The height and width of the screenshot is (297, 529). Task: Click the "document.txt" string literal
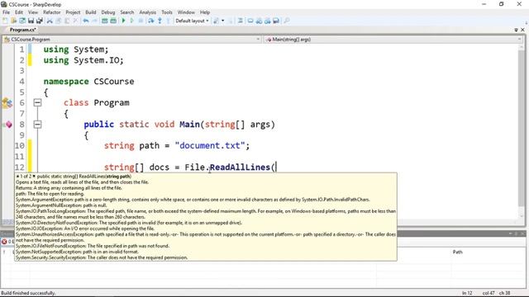coord(209,146)
